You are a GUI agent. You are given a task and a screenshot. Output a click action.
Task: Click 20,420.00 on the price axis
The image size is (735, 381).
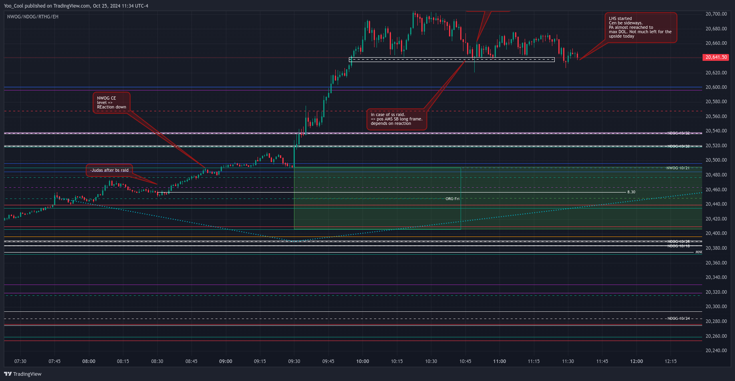click(x=716, y=219)
